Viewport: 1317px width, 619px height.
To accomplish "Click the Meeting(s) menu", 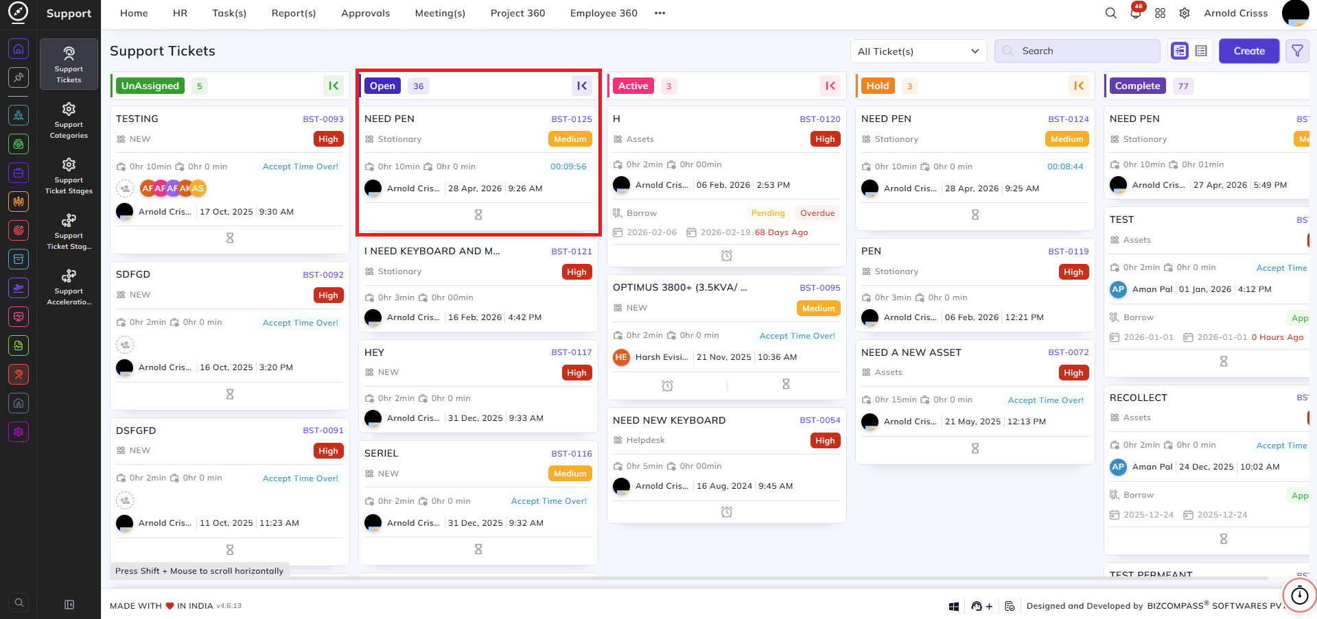I will (x=440, y=13).
